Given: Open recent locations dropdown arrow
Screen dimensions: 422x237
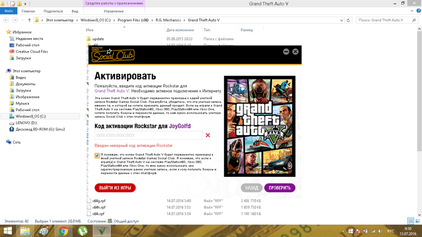Looking at the screenshot, I should point(22,20).
